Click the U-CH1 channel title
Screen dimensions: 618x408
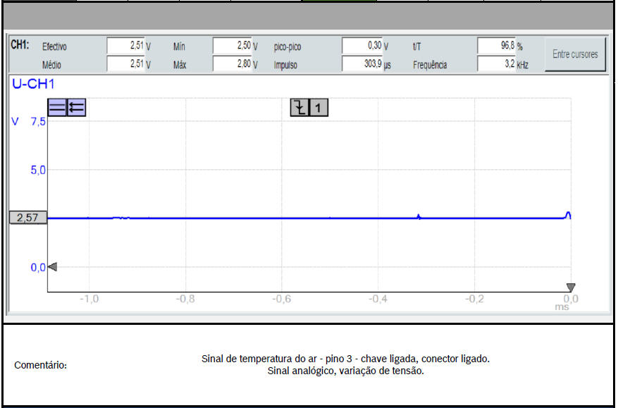pos(33,85)
